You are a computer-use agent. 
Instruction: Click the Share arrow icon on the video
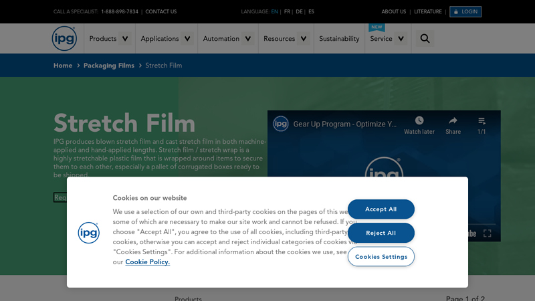[453, 120]
